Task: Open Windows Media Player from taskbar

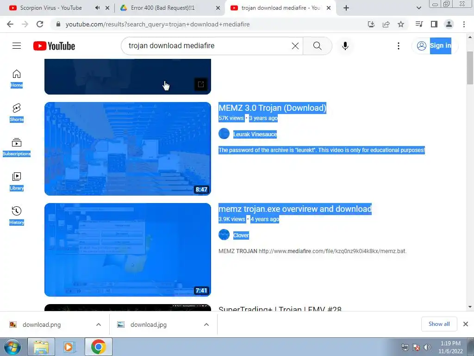Action: pyautogui.click(x=69, y=347)
